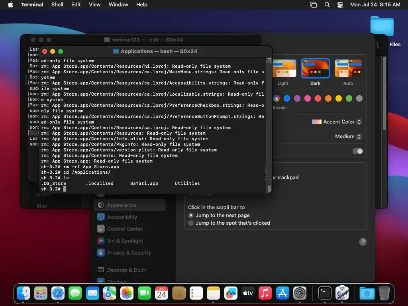This screenshot has height=306, width=408.
Task: Open the Medium sidebar icon size dropdown
Action: [x=348, y=136]
